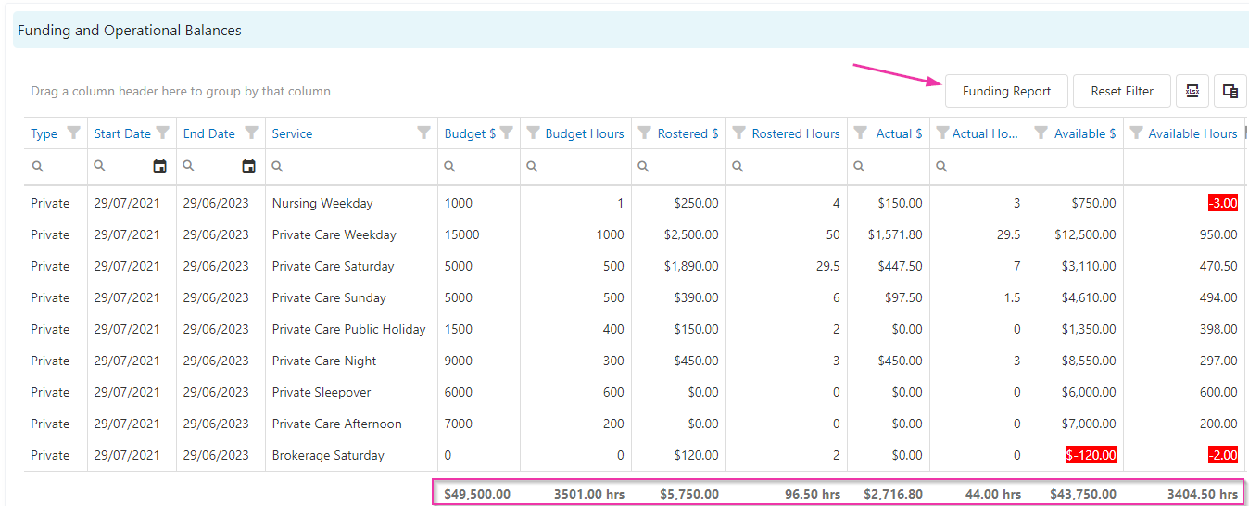
Task: Sort by Budget $ column header
Action: [x=470, y=133]
